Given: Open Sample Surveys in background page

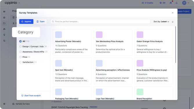Looking at the screenshot, I should pyautogui.click(x=21, y=104).
